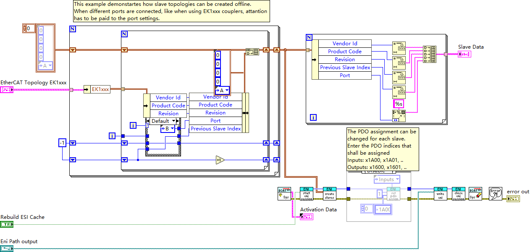
Task: Select number-to-string node wired to Vendor Id
Action: pyautogui.click(x=399, y=48)
